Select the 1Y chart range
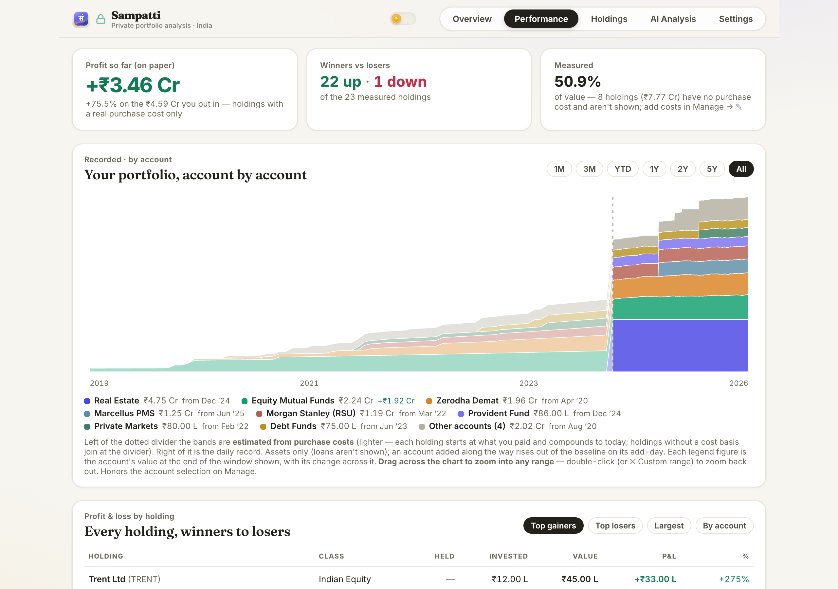Image resolution: width=838 pixels, height=589 pixels. 654,169
